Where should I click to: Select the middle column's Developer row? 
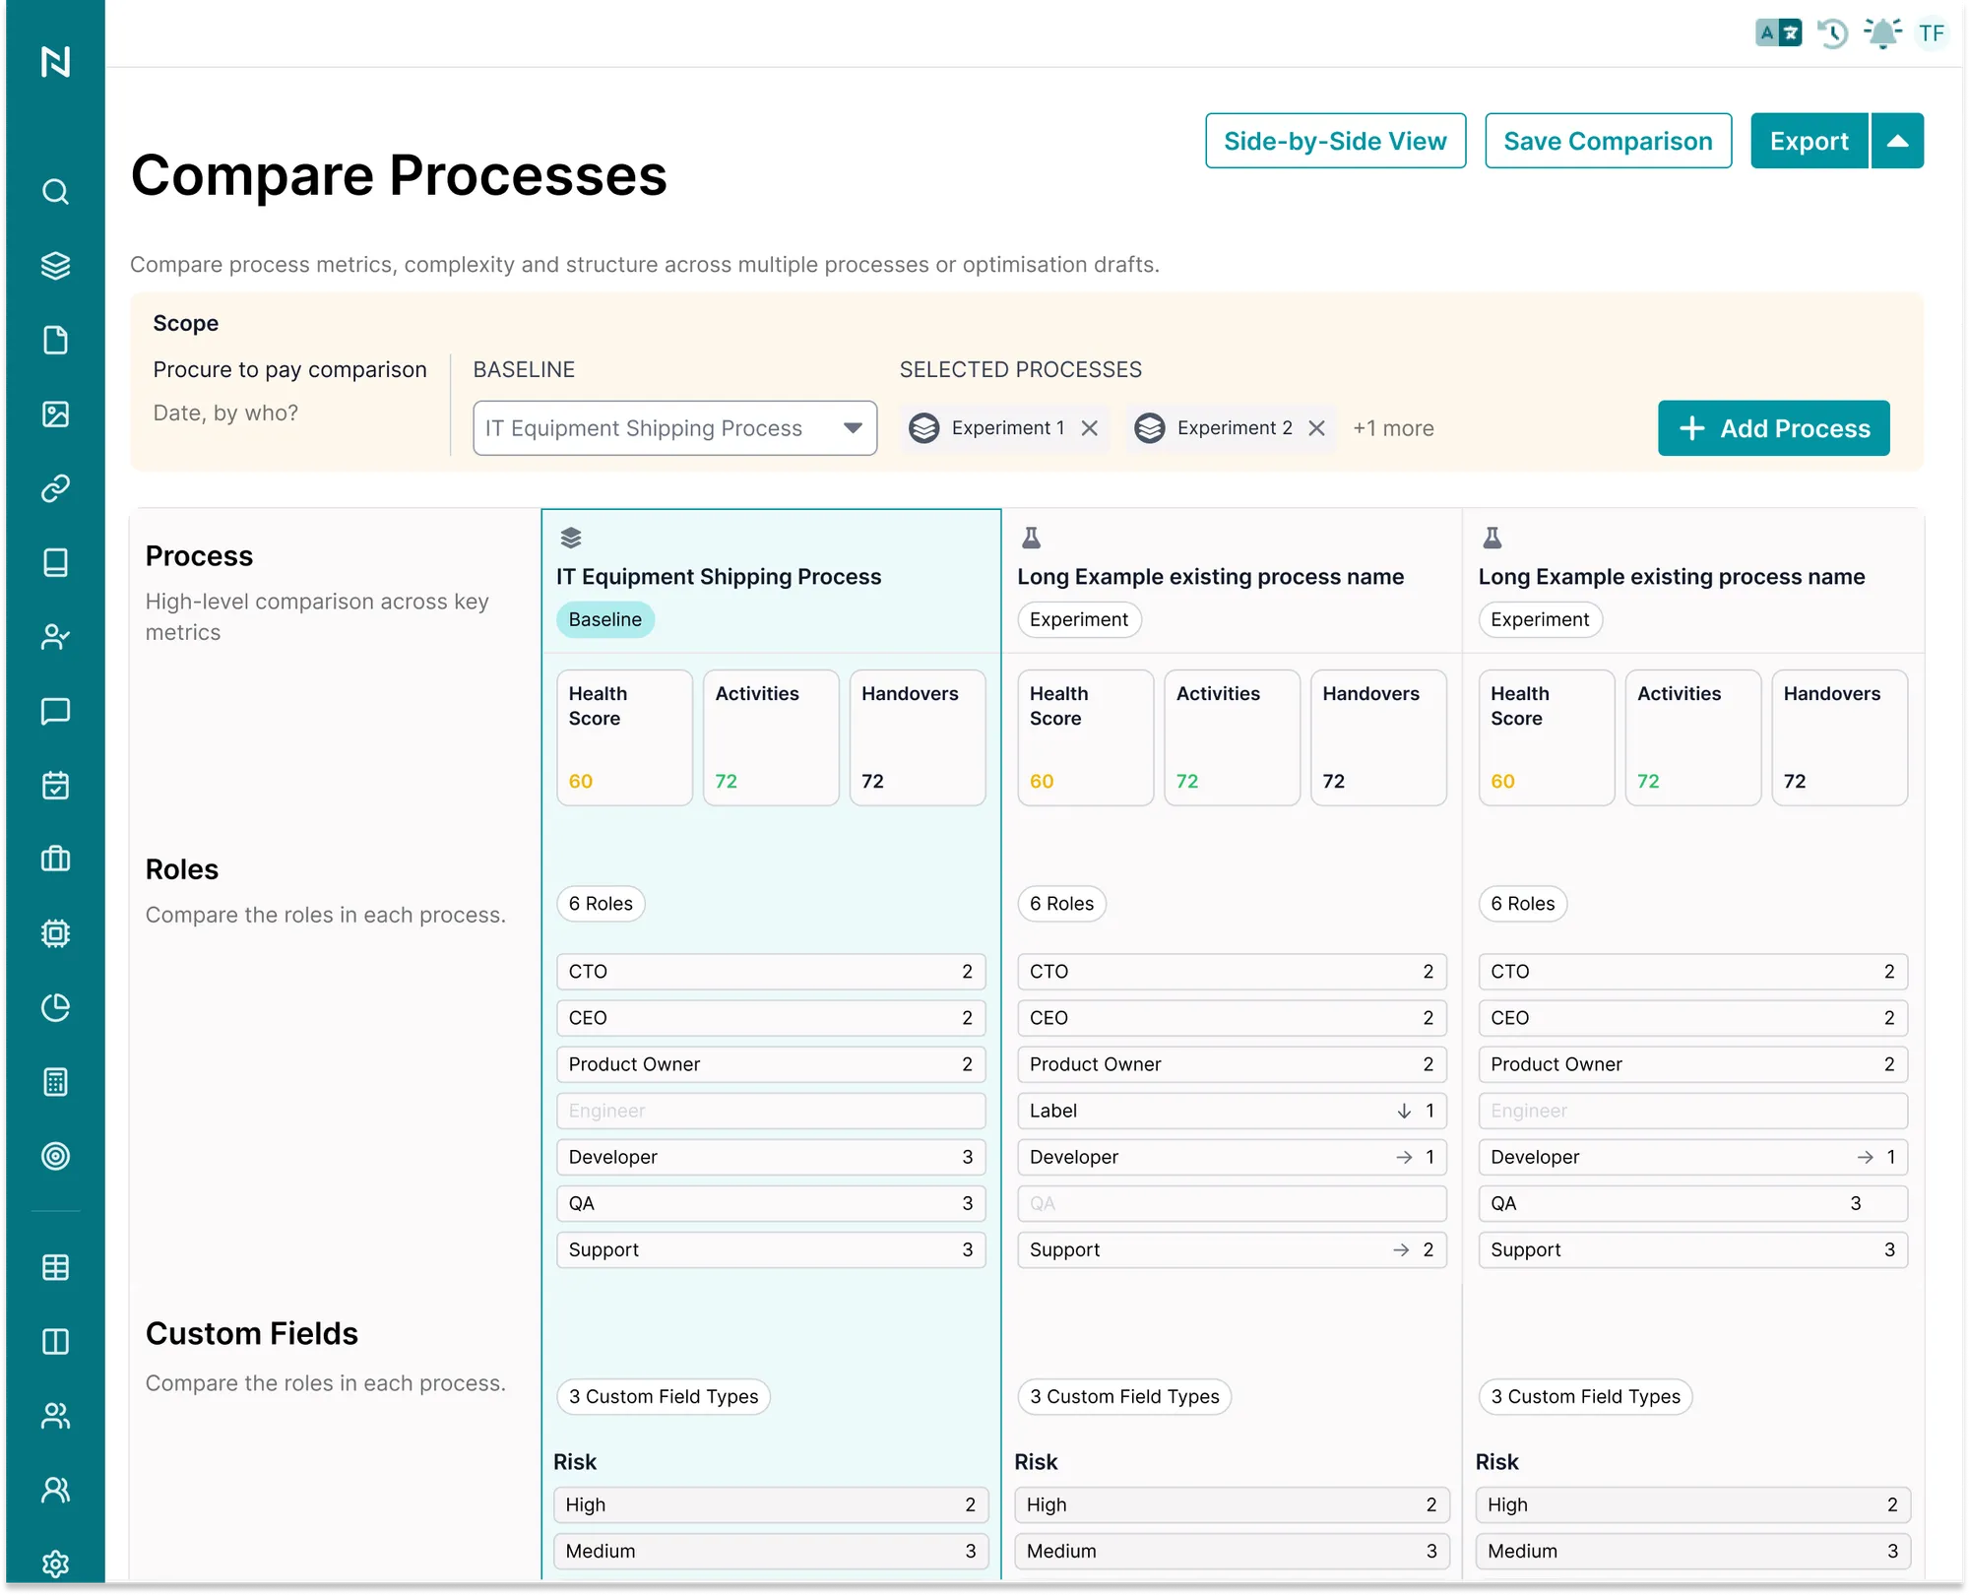[1232, 1157]
